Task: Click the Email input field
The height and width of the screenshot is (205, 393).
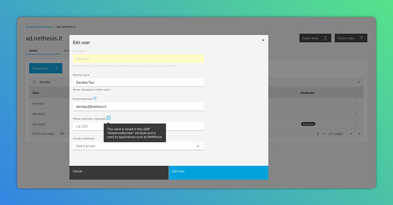Action: pos(138,106)
